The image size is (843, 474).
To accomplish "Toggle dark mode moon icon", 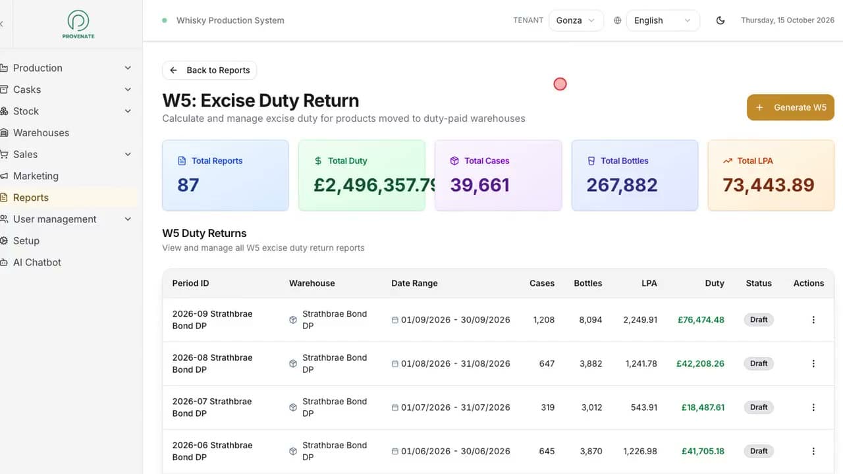I will (x=721, y=20).
